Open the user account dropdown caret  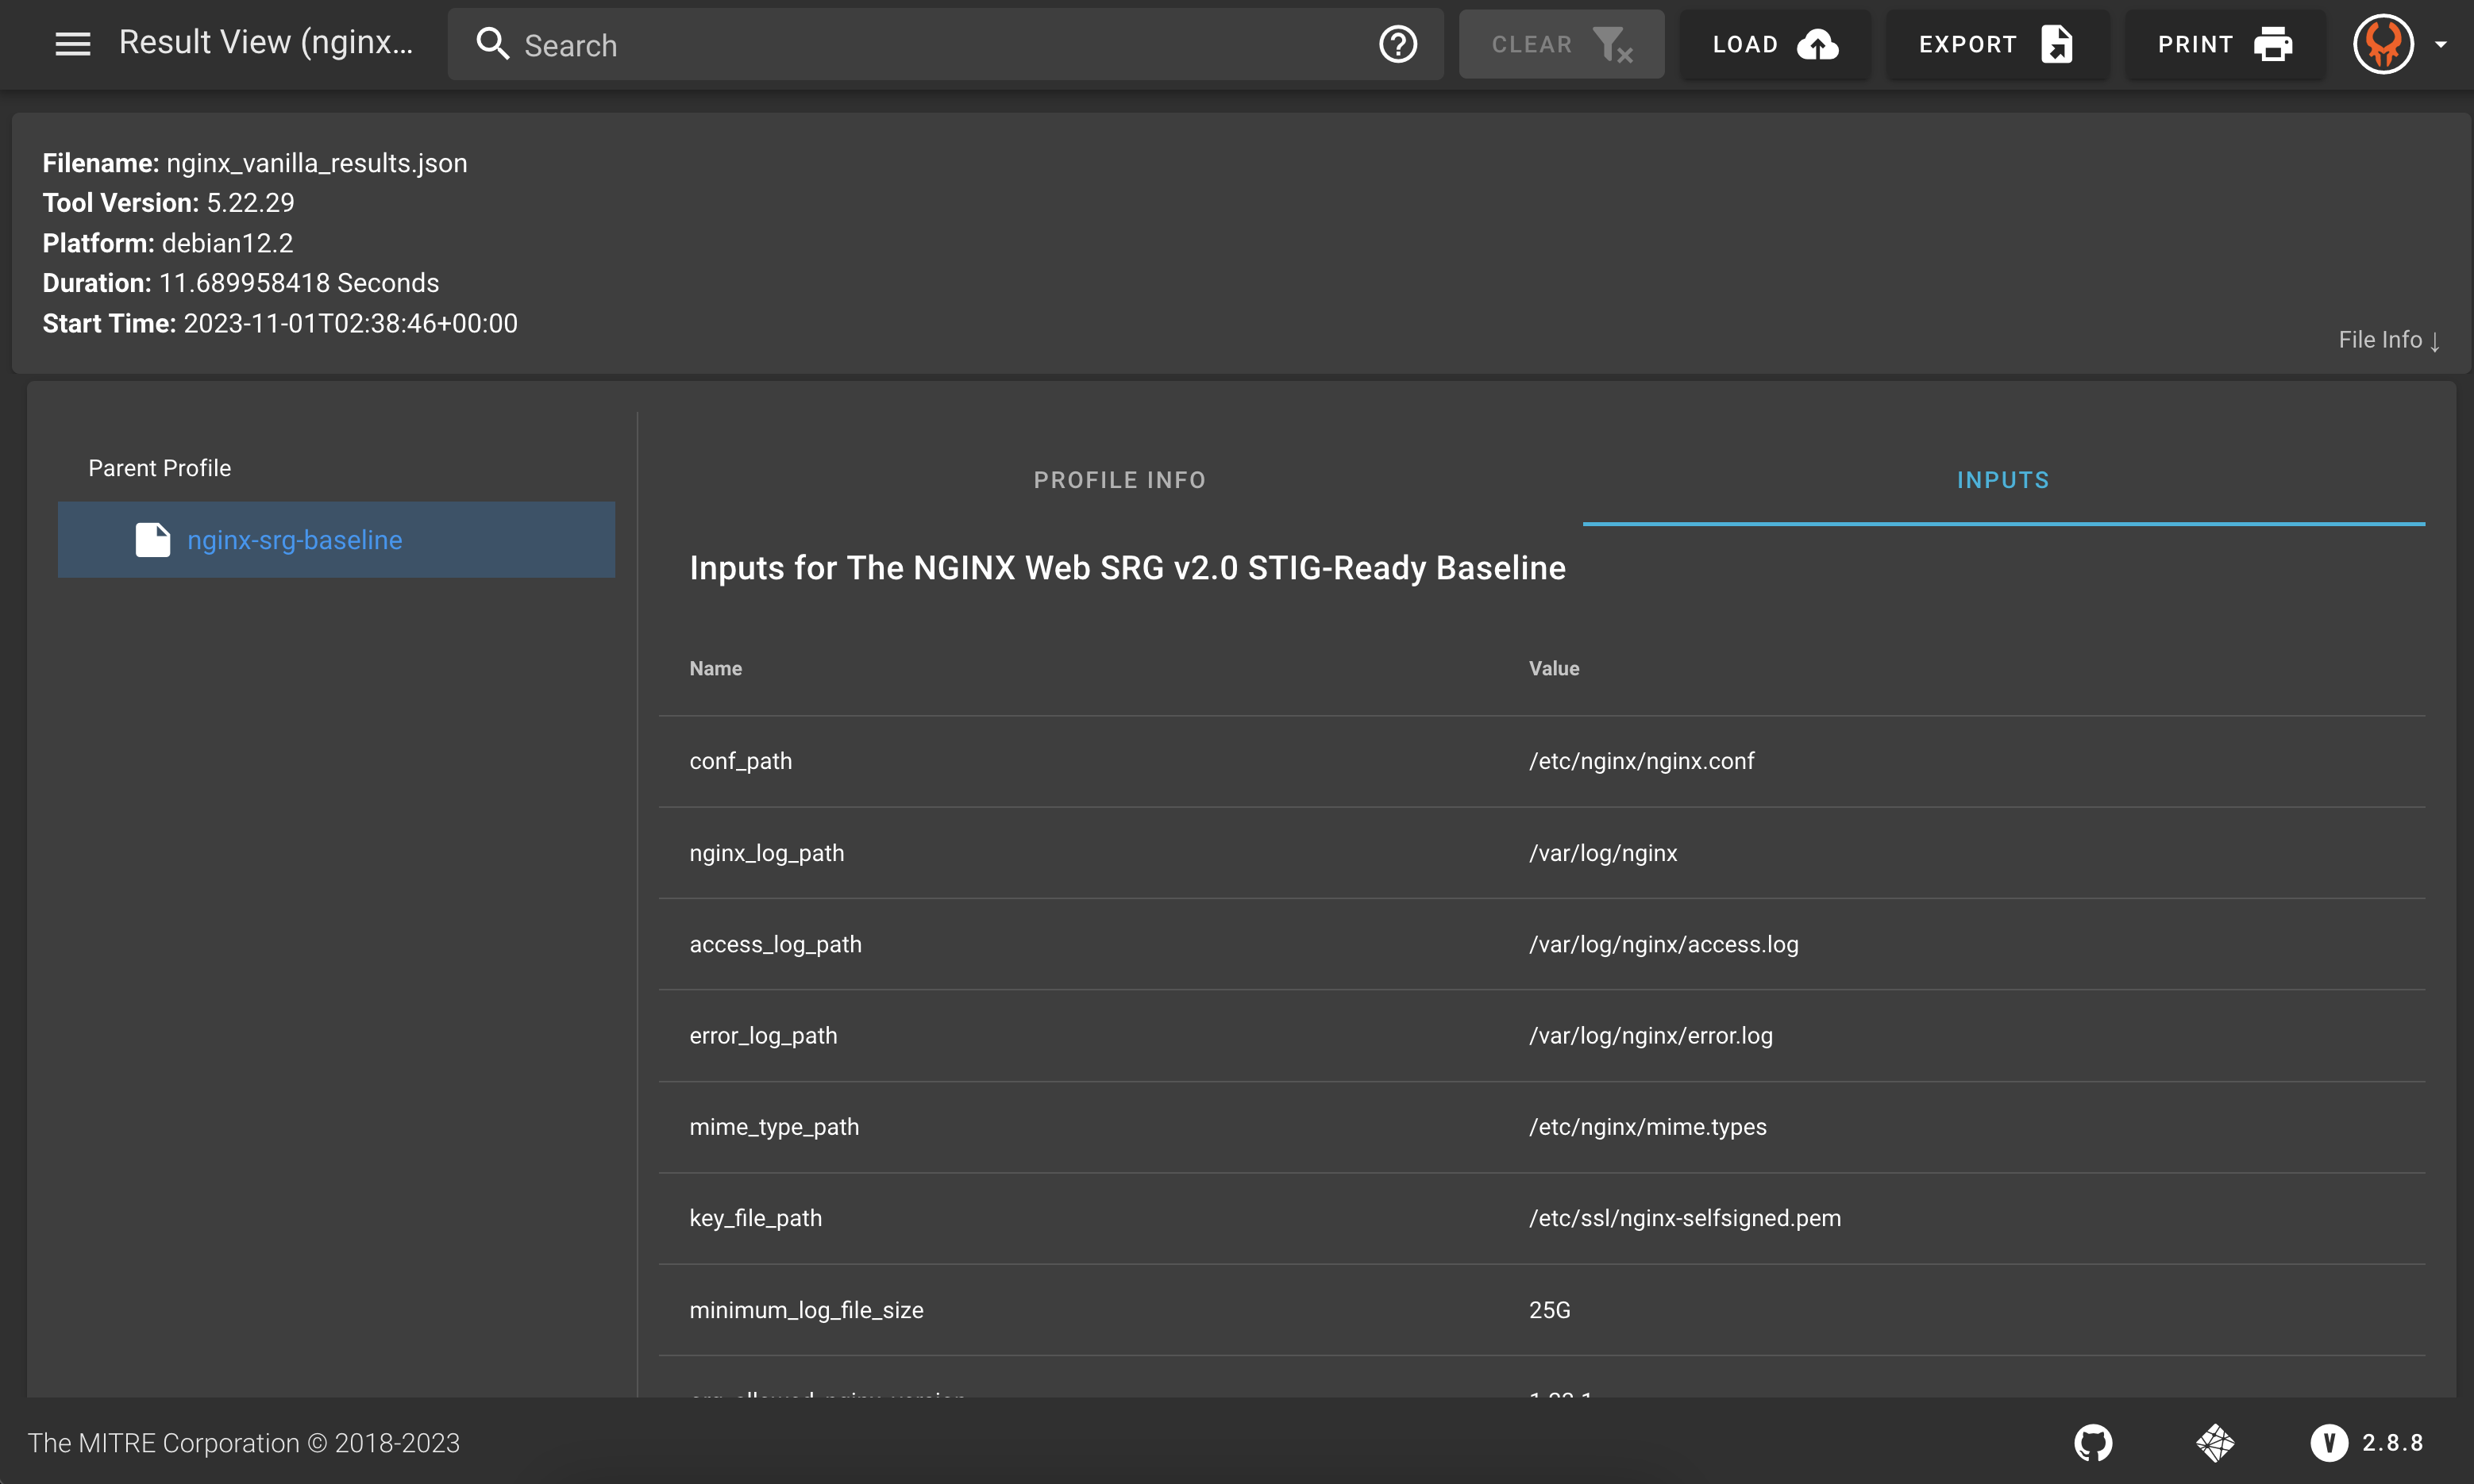[2441, 44]
